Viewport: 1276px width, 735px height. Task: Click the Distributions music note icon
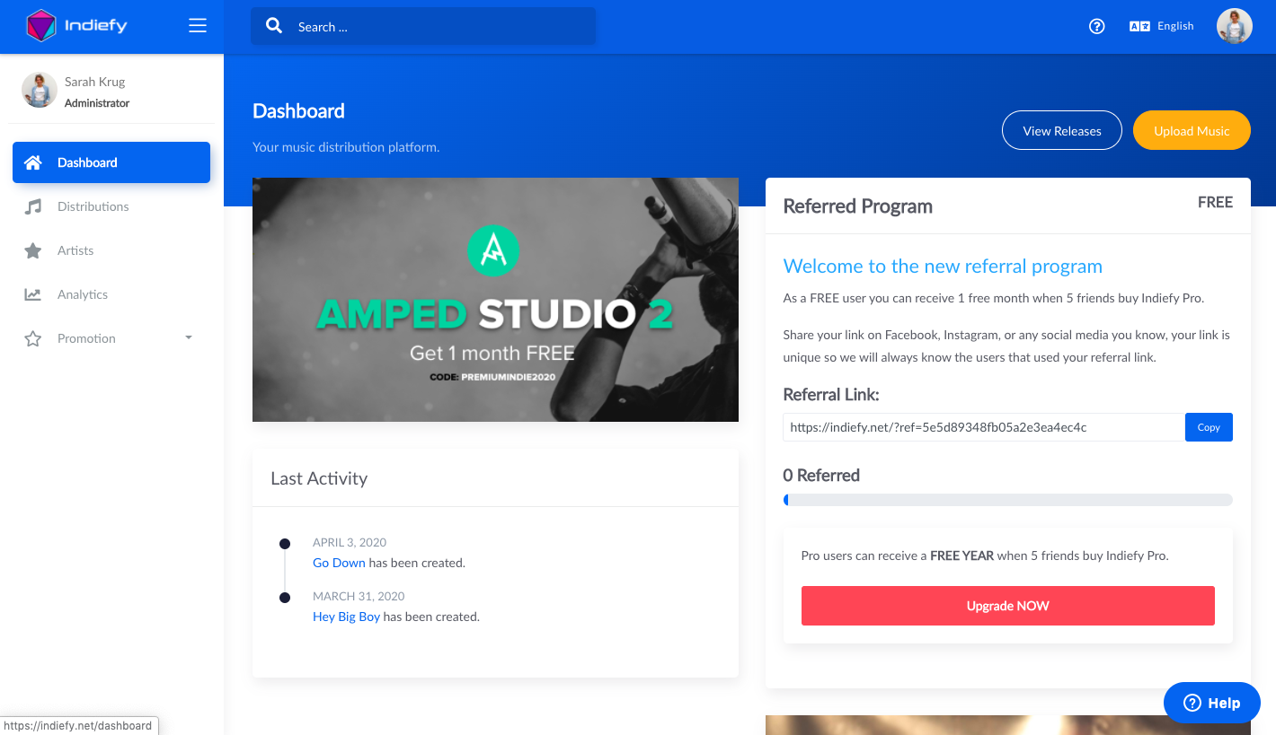(x=33, y=206)
